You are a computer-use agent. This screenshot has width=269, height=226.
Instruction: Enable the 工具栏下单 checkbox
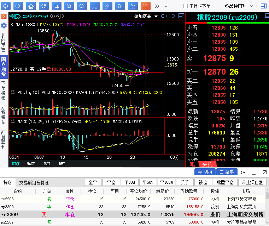(186, 6)
